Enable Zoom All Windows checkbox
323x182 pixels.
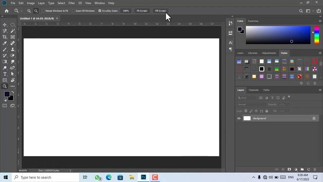tap(73, 11)
